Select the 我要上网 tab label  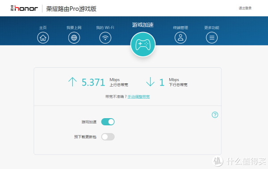point(74,28)
